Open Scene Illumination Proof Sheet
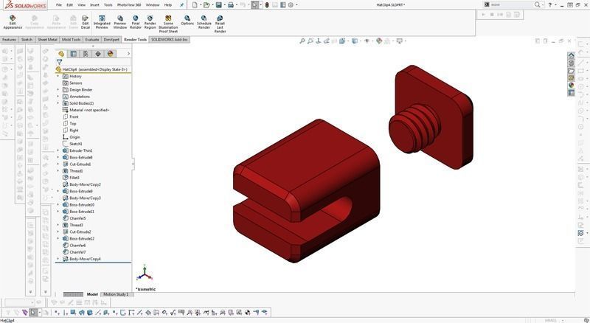This screenshot has width=590, height=323. 168,24
